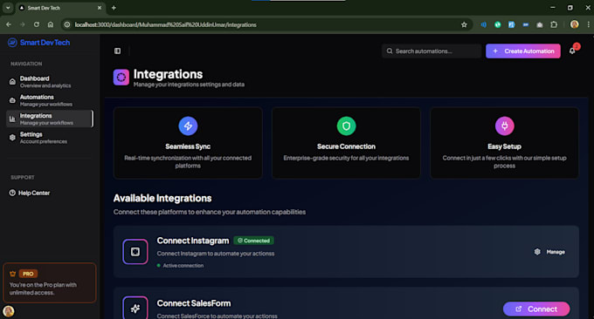Open the Dashboard navigation item
Screen dimensions: 594x319
point(49,82)
